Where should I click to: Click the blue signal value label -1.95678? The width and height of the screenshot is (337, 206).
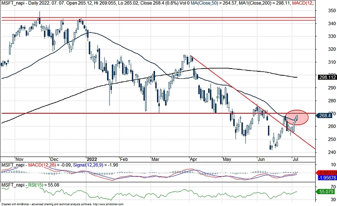pos(327,178)
